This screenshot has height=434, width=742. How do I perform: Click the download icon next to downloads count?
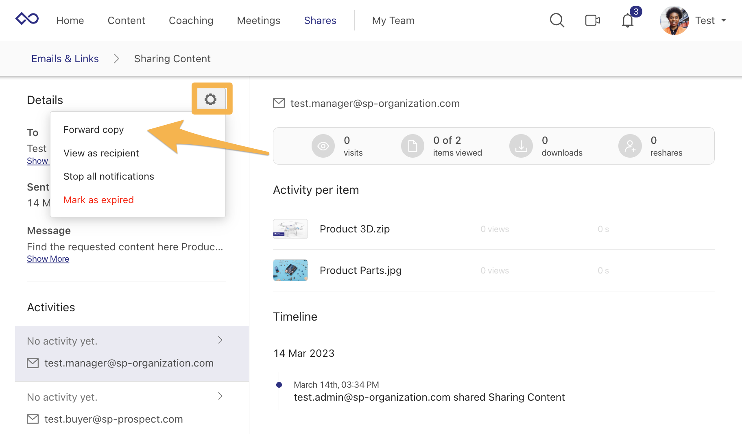pyautogui.click(x=521, y=146)
